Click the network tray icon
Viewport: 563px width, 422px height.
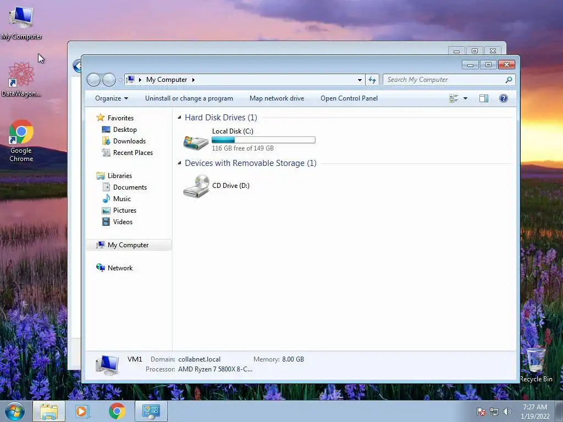pyautogui.click(x=494, y=412)
